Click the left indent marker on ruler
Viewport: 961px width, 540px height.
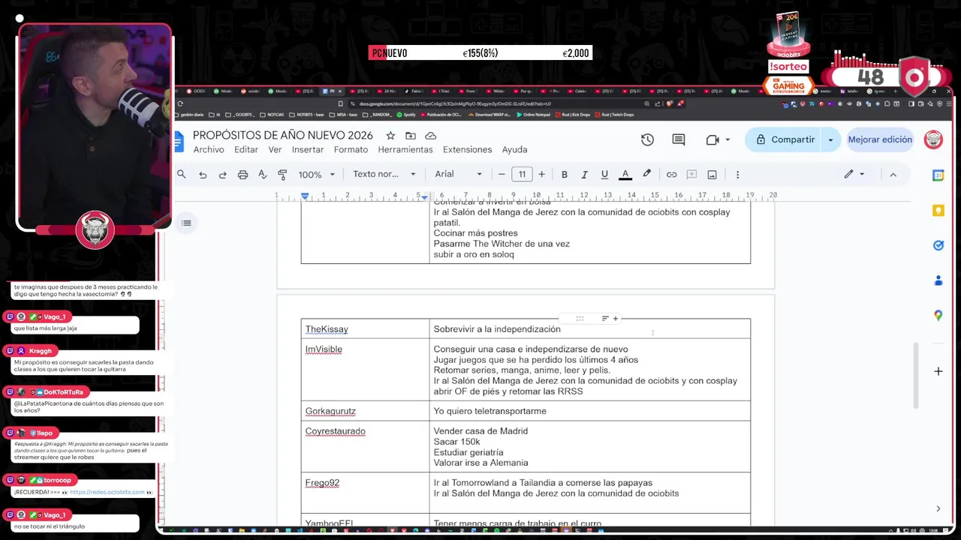point(305,196)
